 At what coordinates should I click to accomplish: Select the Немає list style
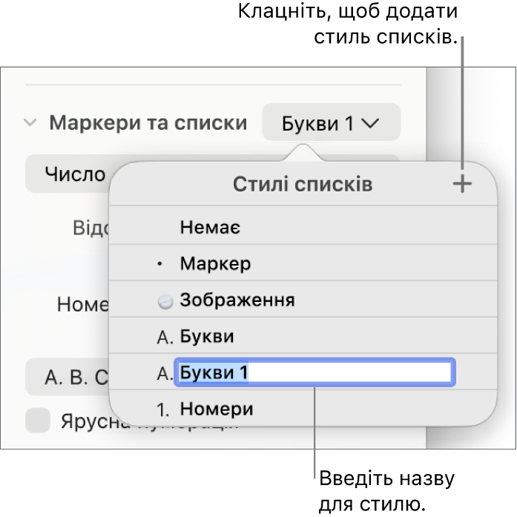coord(303,227)
